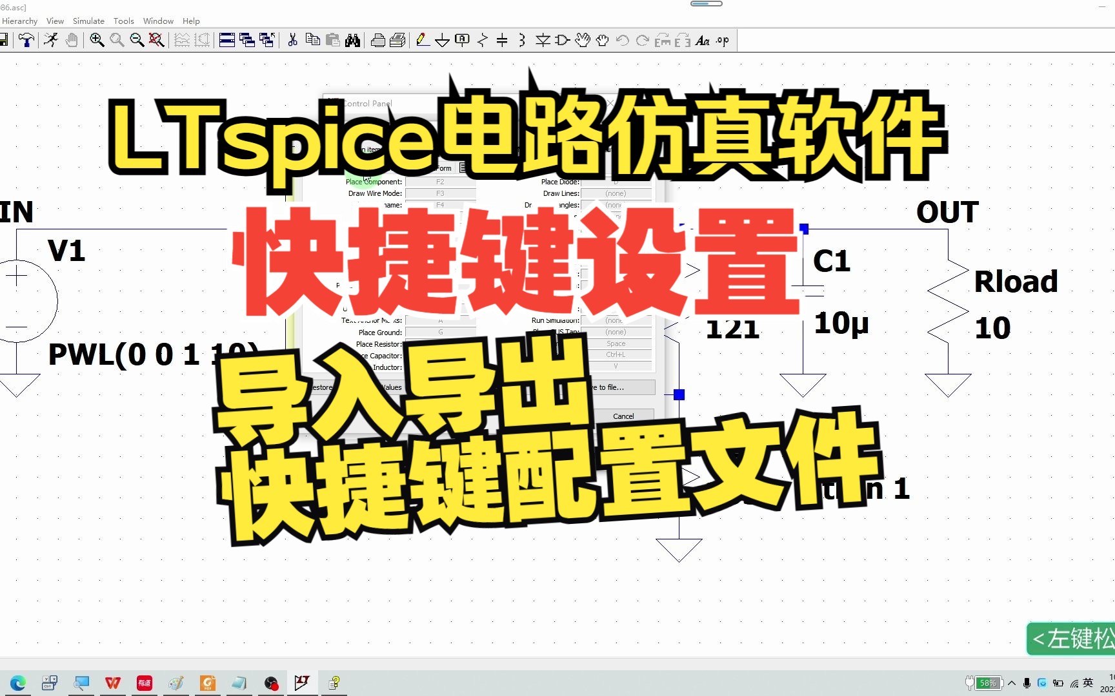Tile windows using the toolbar icon
The height and width of the screenshot is (696, 1115).
pyautogui.click(x=226, y=41)
